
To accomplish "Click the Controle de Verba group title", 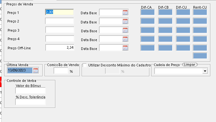I will click(21, 81).
